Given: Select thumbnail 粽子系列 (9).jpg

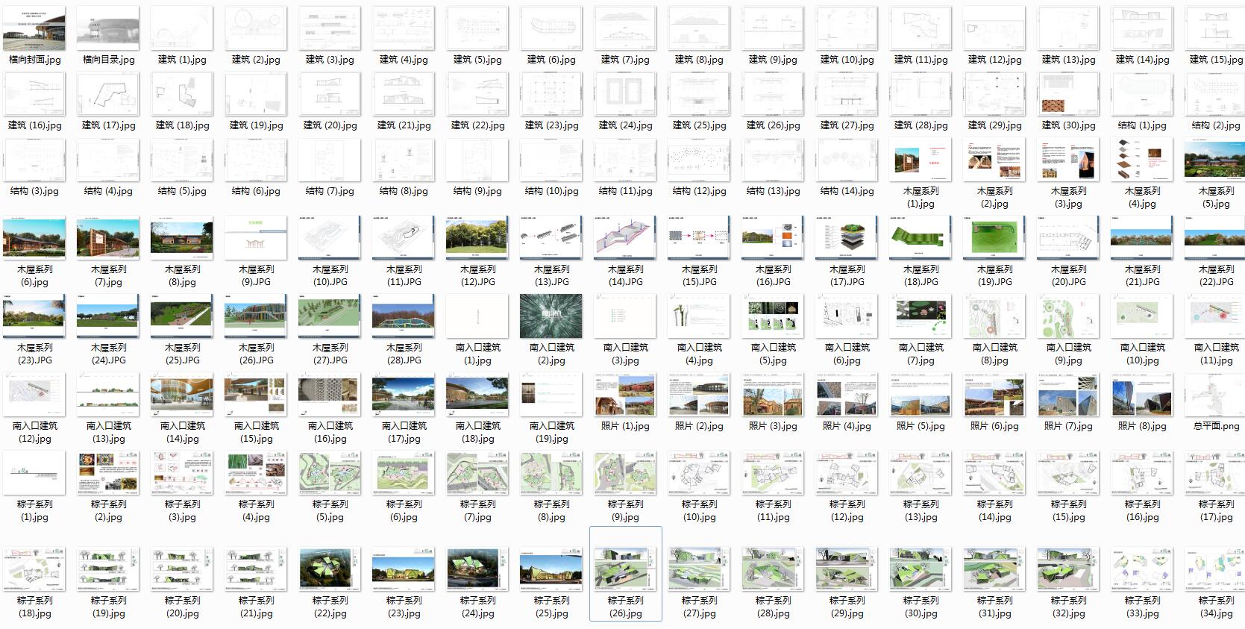Looking at the screenshot, I should coord(625,474).
